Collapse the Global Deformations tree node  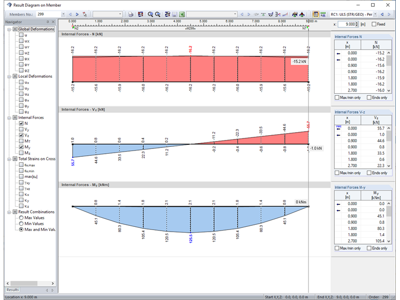pyautogui.click(x=9, y=29)
